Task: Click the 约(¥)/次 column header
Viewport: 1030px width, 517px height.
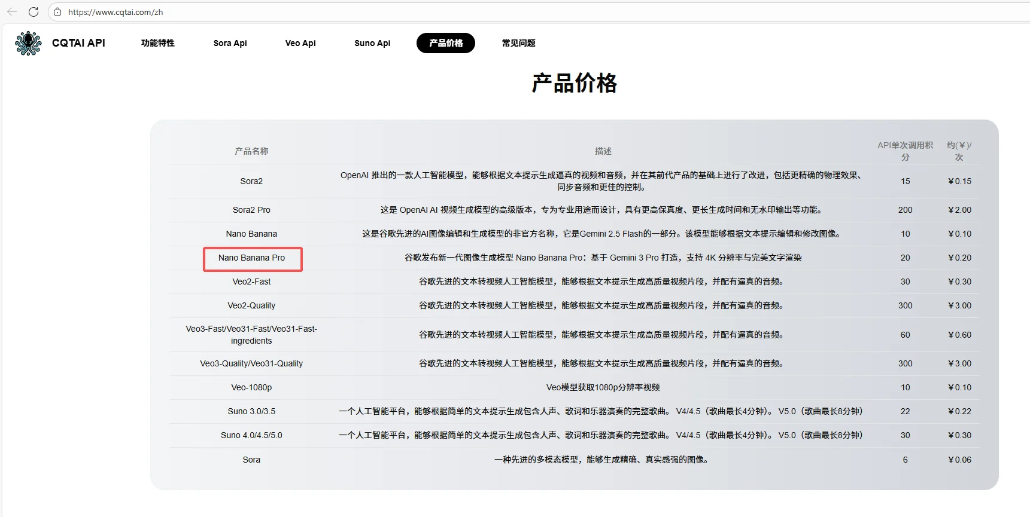Action: click(x=959, y=151)
